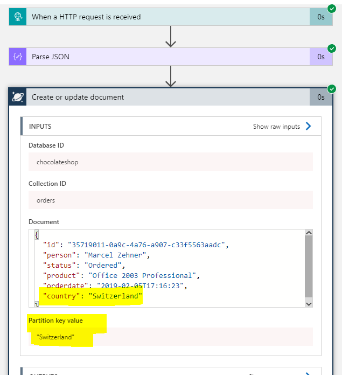
Task: Click the 0s duration badge on HTTP trigger
Action: click(321, 17)
